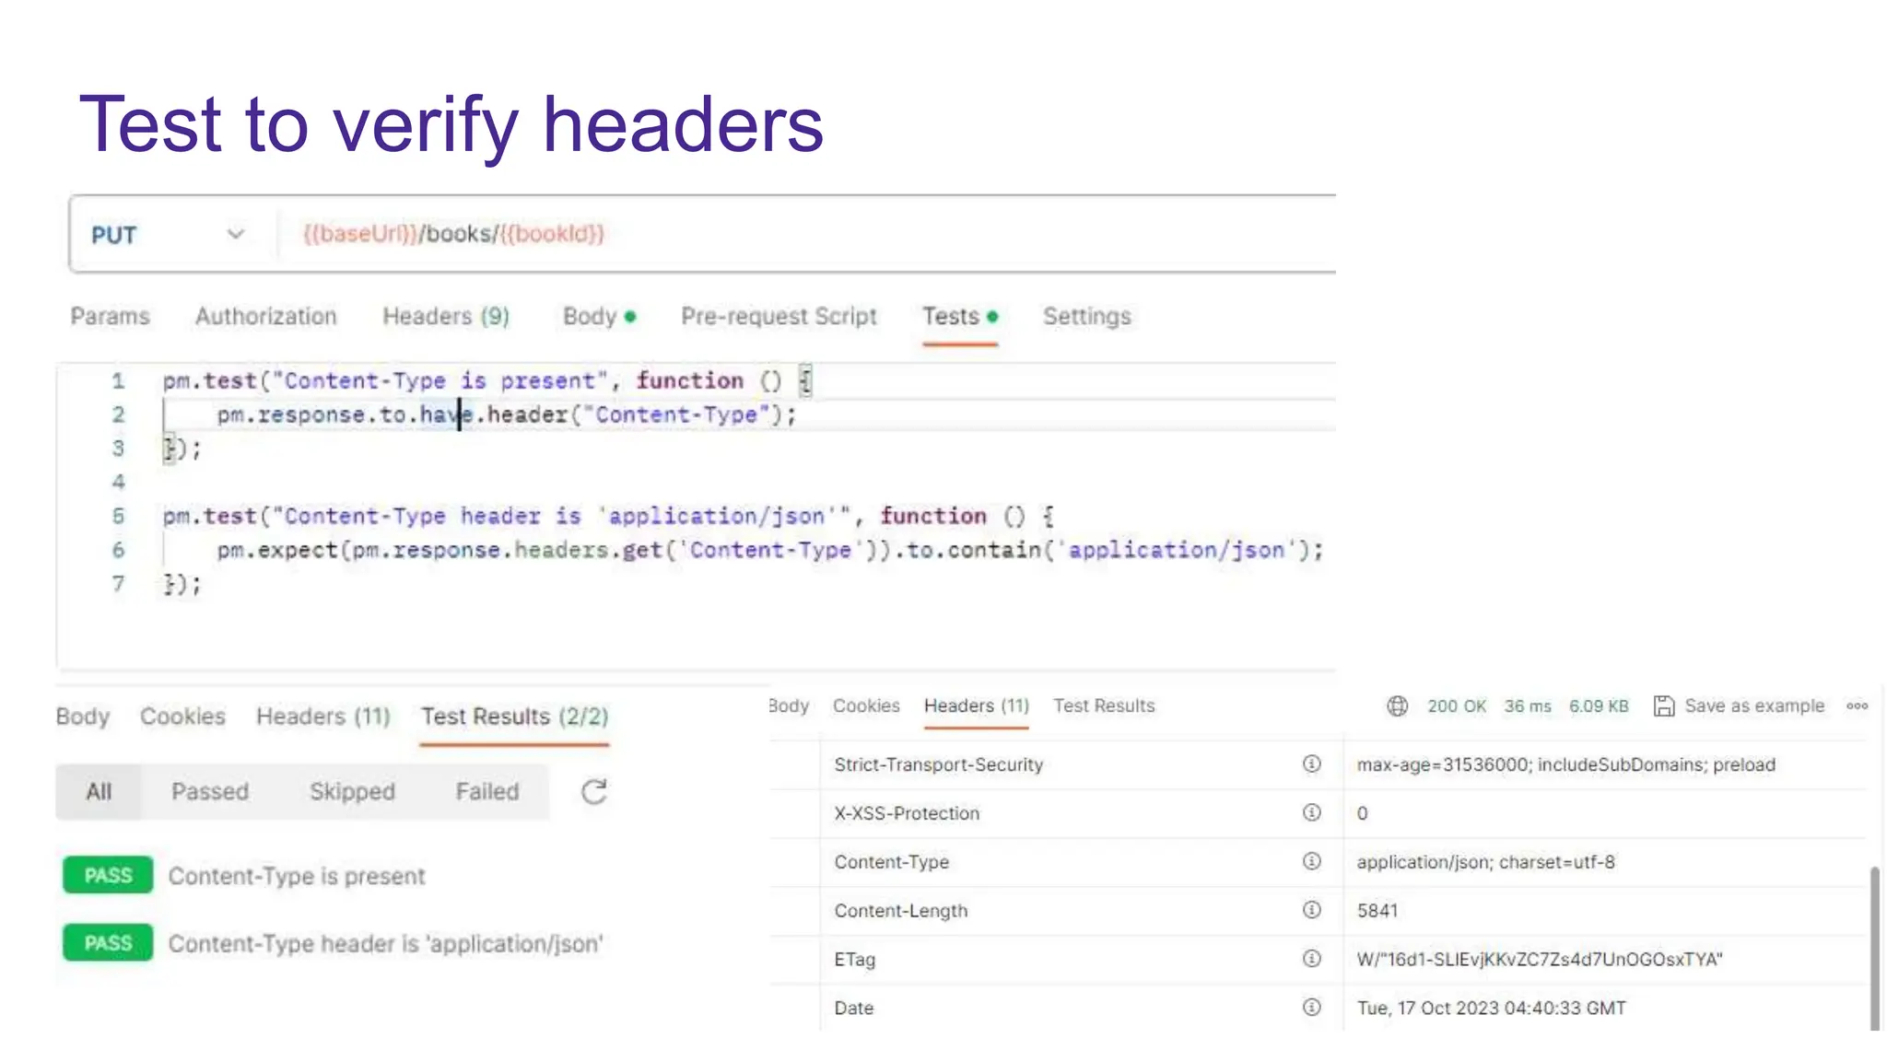Screen dimensions: 1887x1061
Task: Click info icon for Content-Length
Action: coord(1311,910)
